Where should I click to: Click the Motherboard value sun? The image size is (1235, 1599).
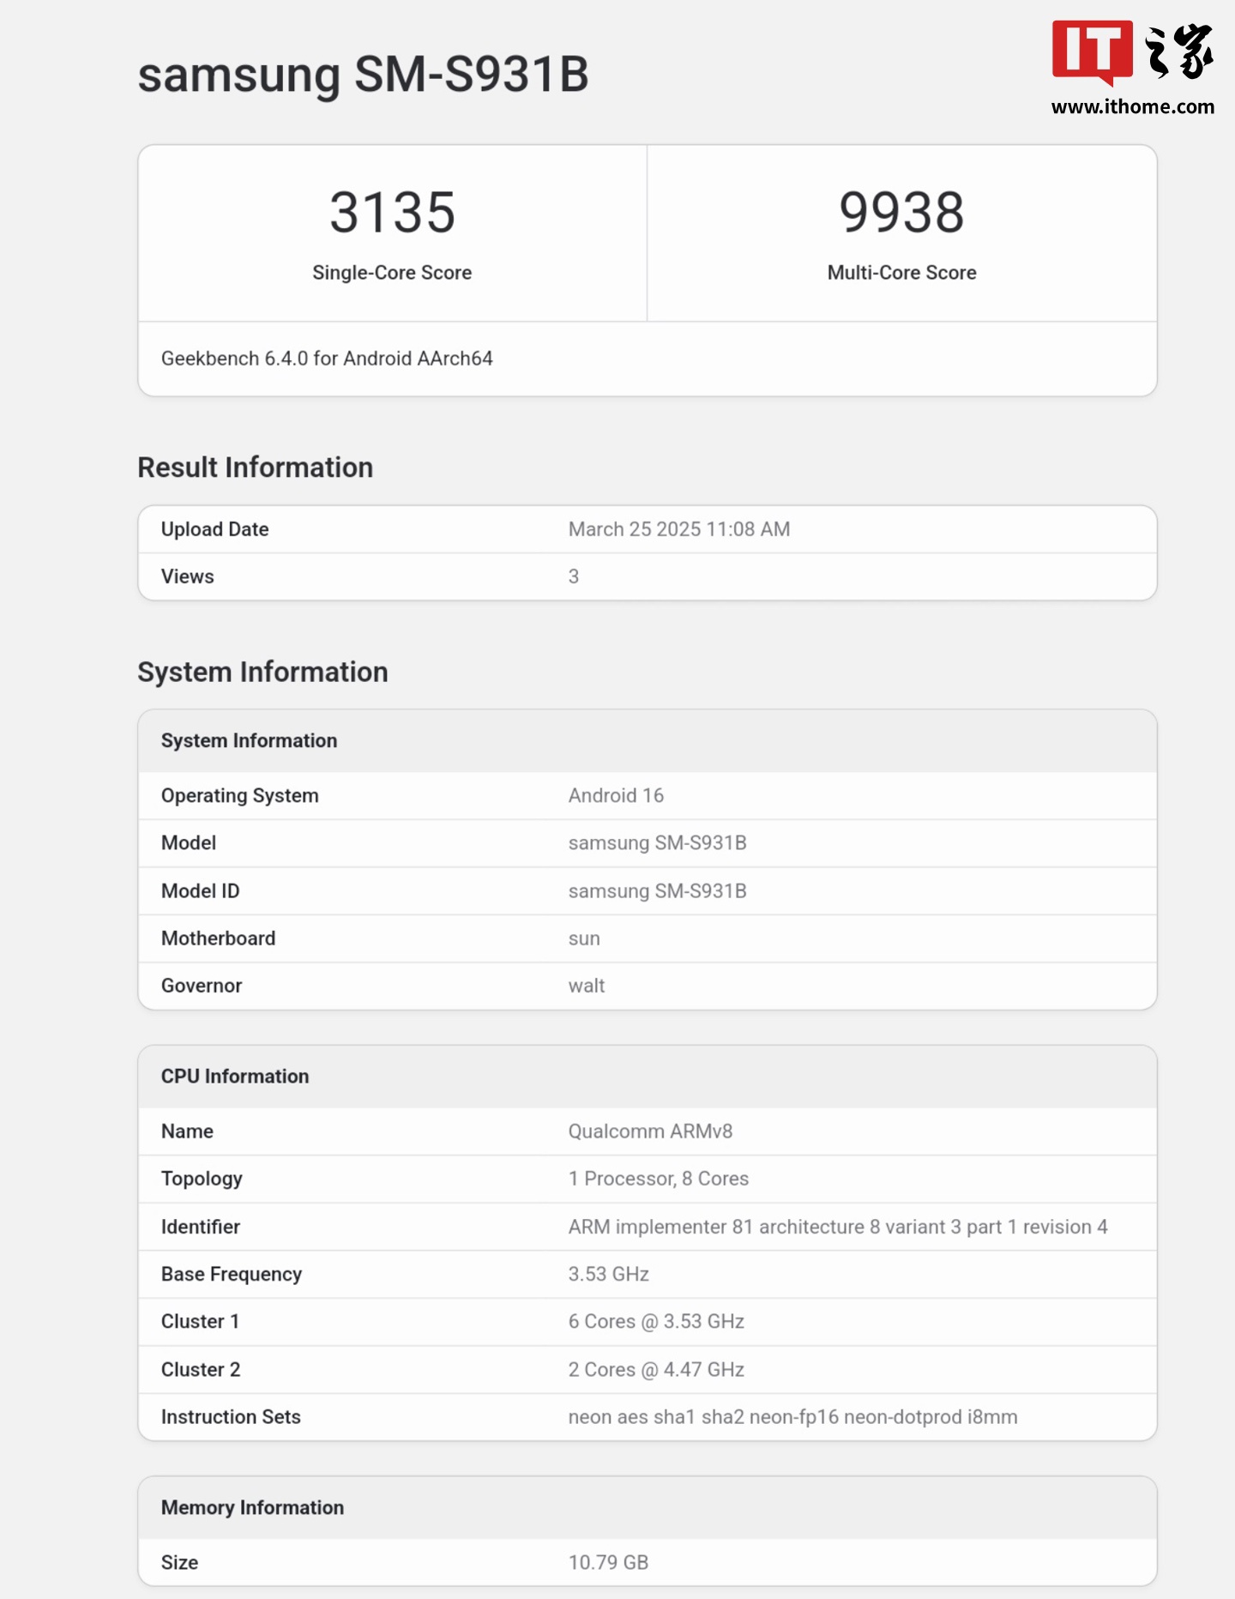pyautogui.click(x=584, y=938)
